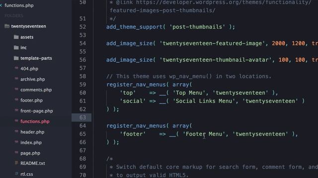Click register_nav_menus on line 59
318x178 pixels.
[136, 85]
